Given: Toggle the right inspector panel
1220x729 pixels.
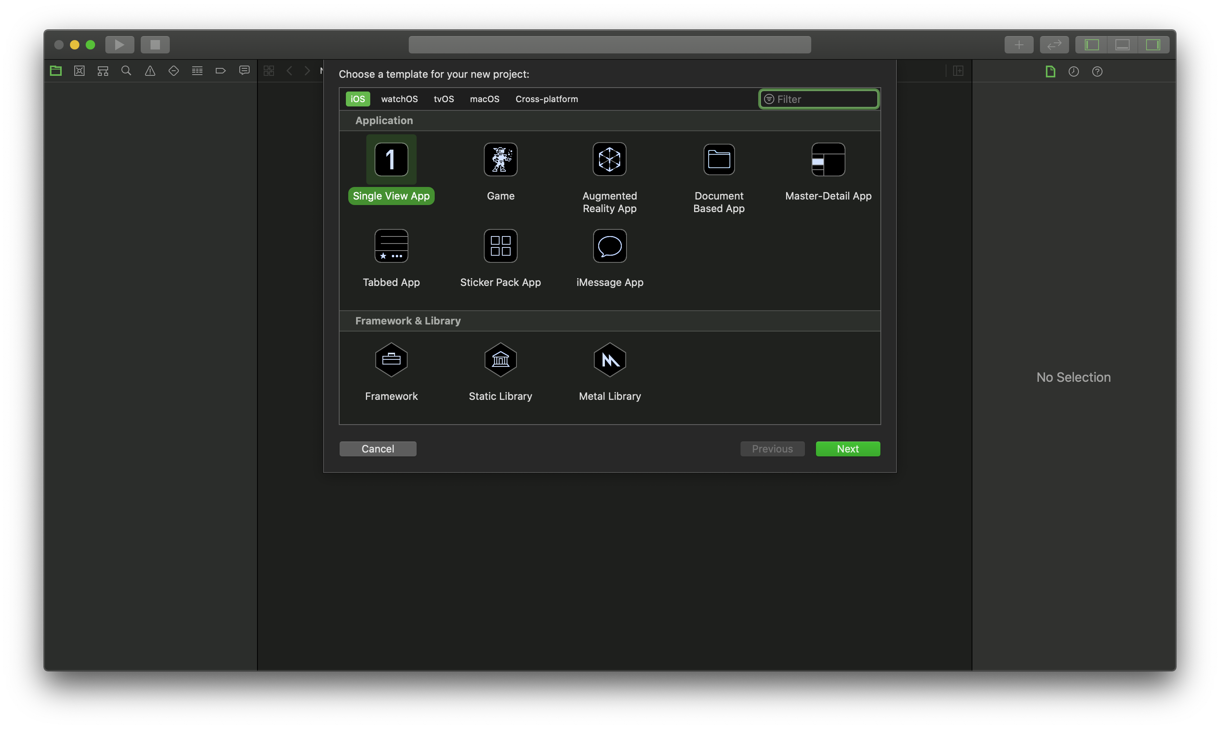Looking at the screenshot, I should [x=1153, y=45].
